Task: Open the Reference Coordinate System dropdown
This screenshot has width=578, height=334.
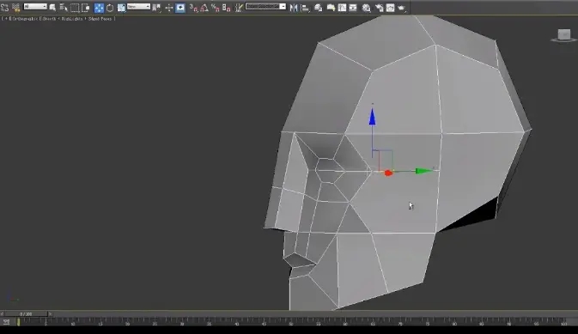Action: [138, 7]
